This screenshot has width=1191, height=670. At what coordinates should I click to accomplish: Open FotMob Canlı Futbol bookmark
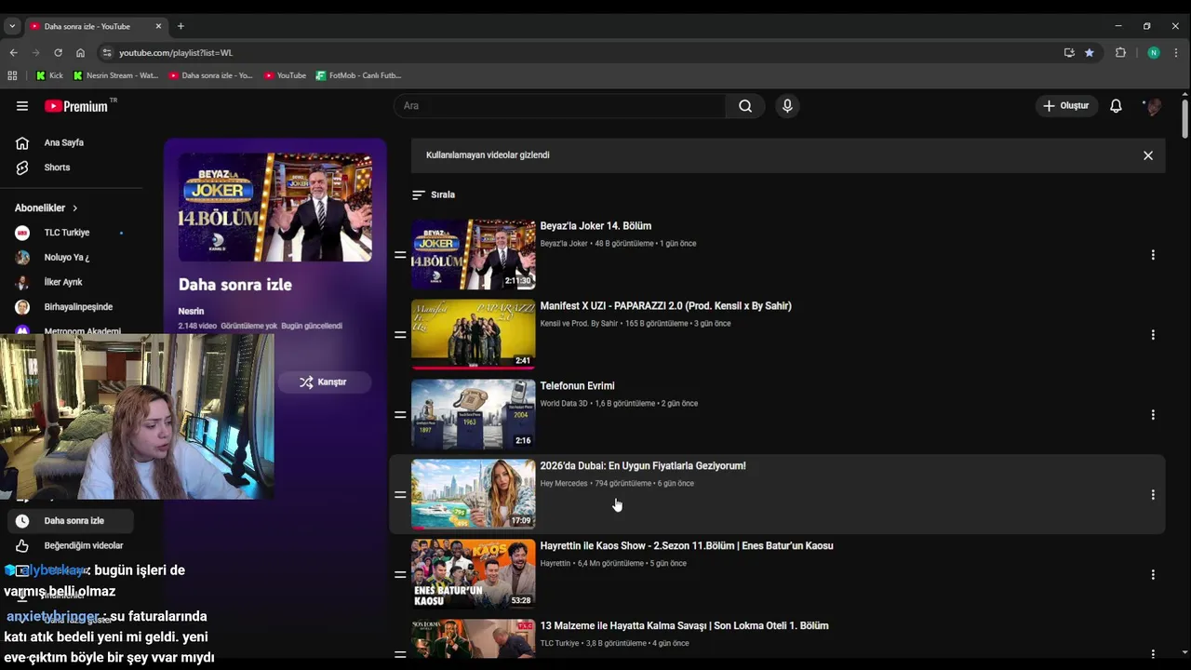click(358, 75)
